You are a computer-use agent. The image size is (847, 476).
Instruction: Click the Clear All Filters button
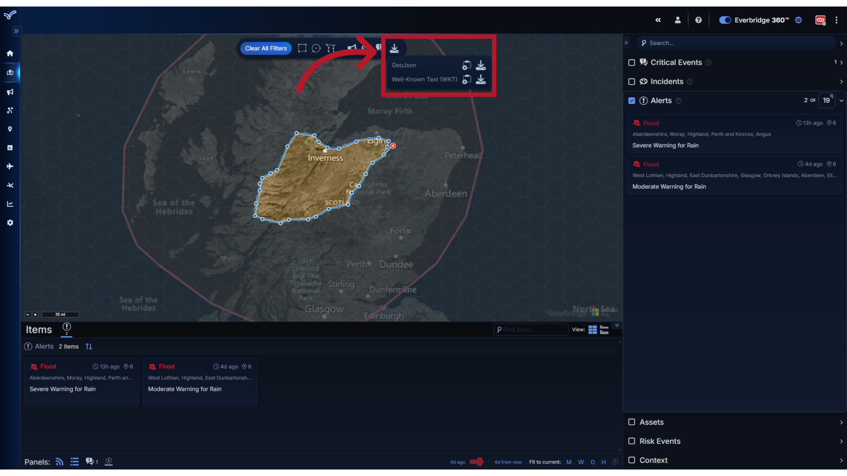(x=266, y=48)
